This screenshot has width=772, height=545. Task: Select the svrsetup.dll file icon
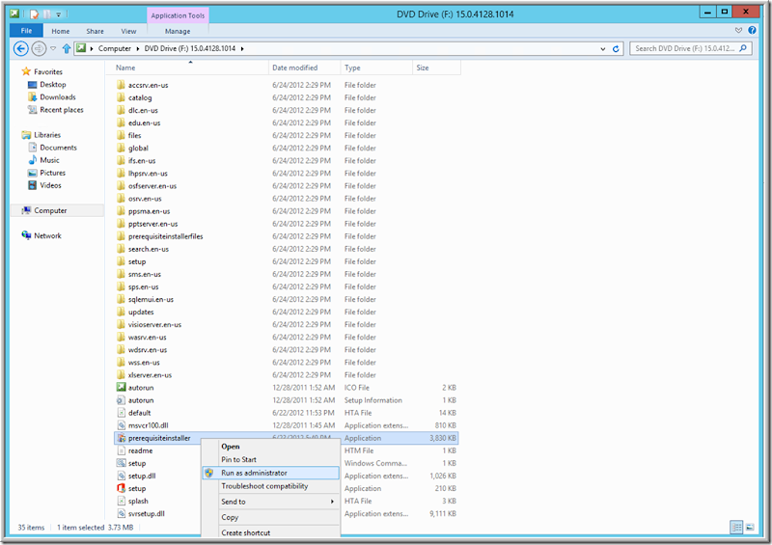point(122,513)
